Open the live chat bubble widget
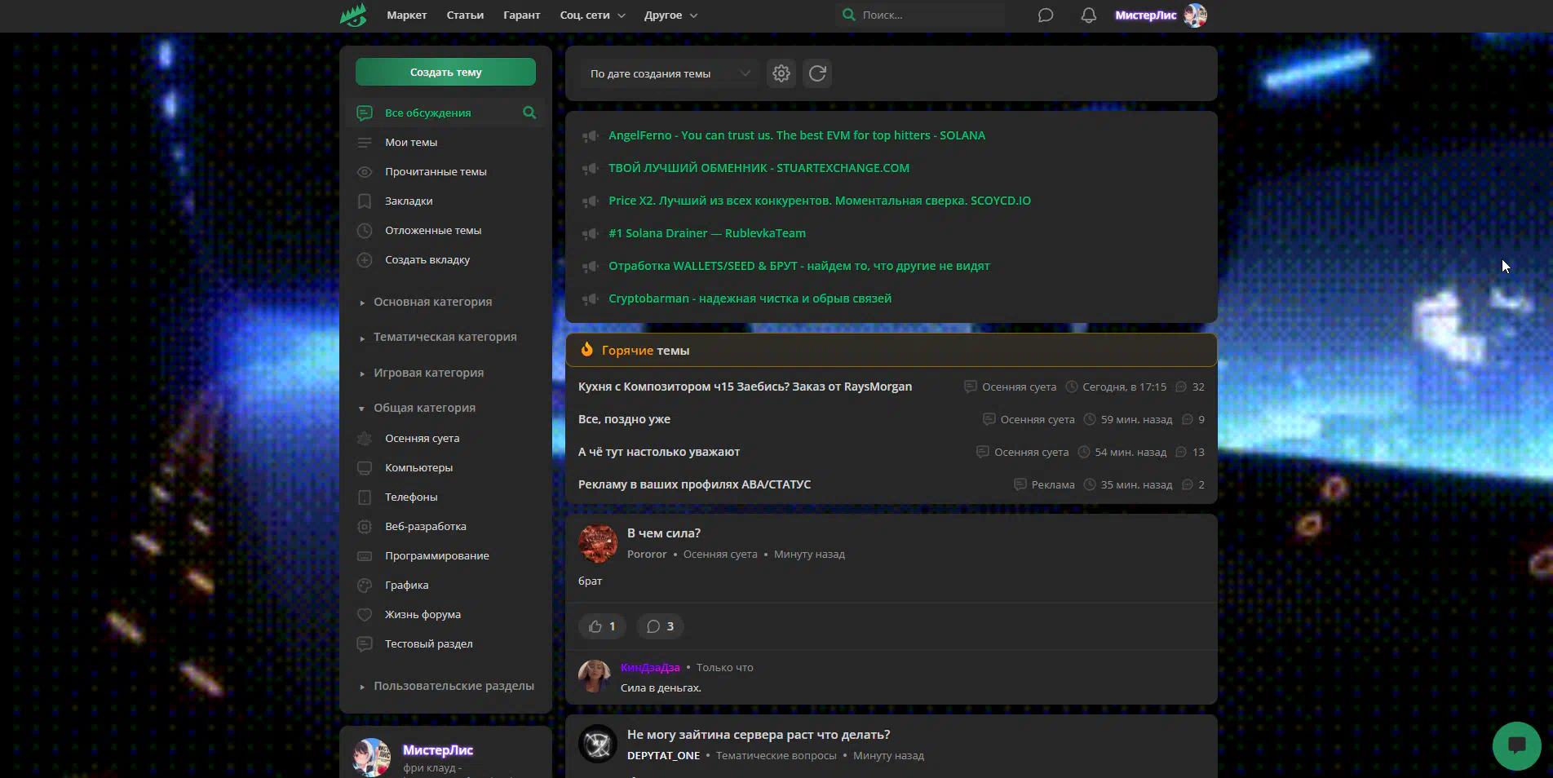 [x=1516, y=745]
